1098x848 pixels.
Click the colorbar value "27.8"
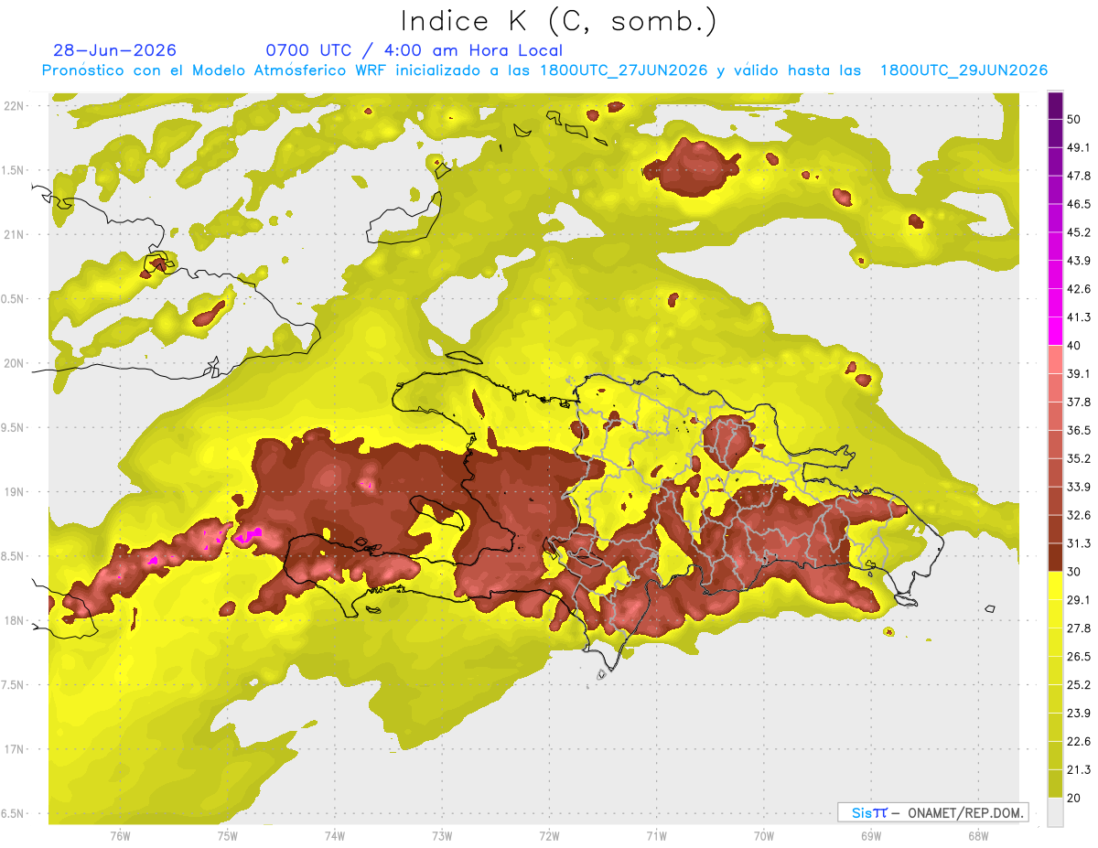pos(1080,629)
